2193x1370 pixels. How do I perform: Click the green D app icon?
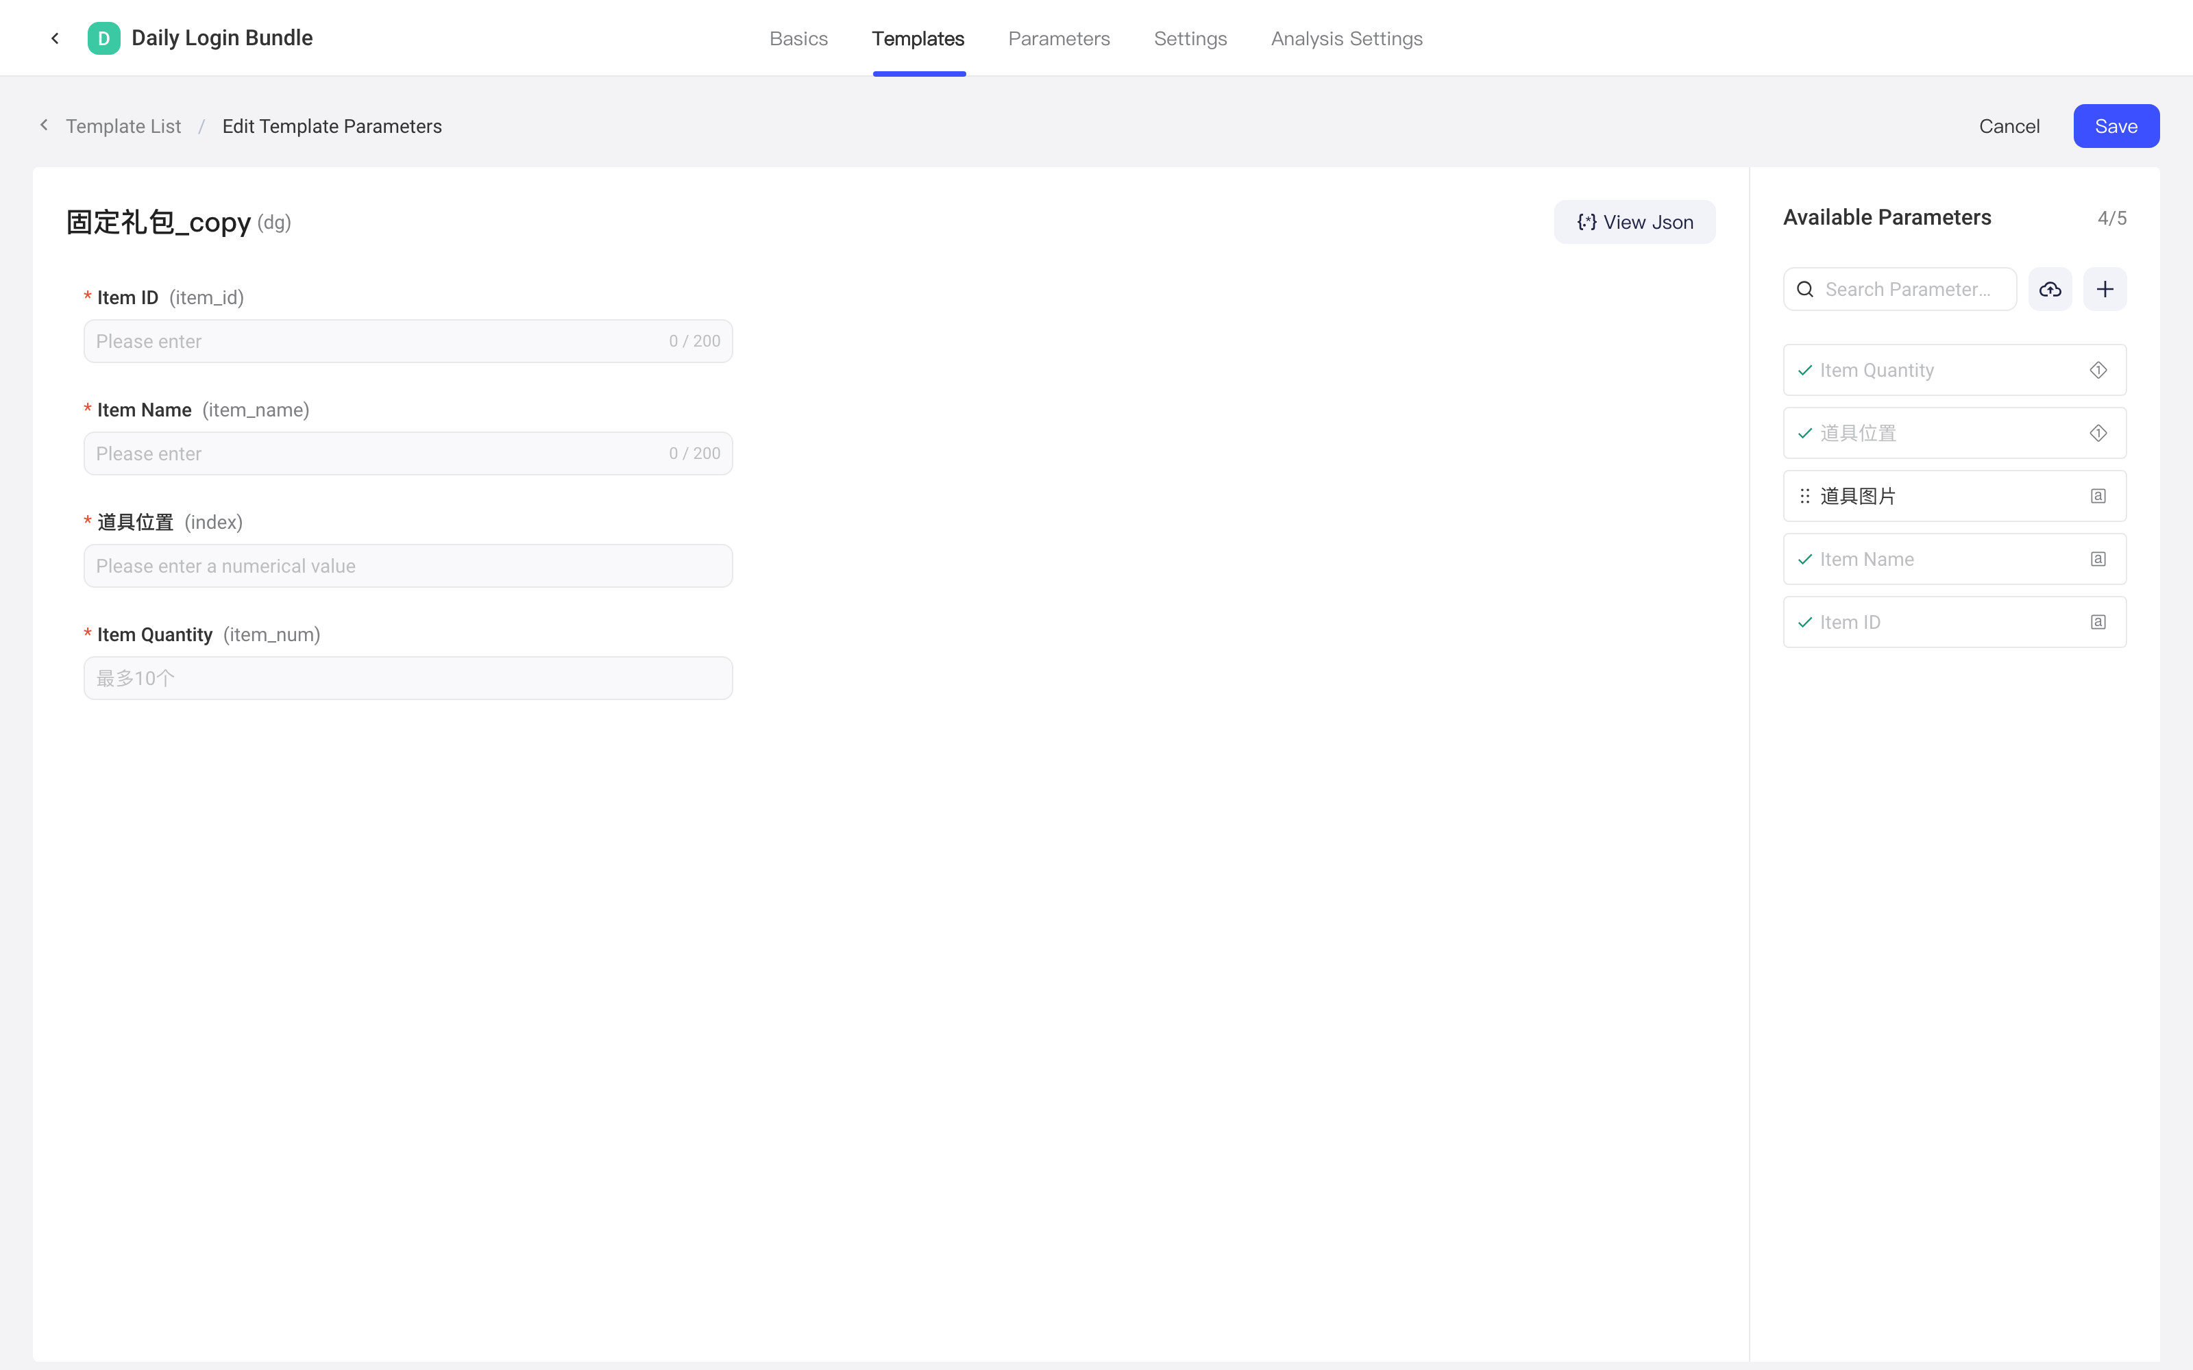tap(103, 38)
